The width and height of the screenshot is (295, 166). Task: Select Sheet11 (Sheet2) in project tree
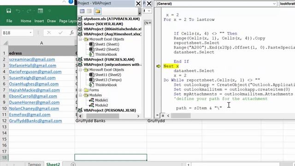108,75
